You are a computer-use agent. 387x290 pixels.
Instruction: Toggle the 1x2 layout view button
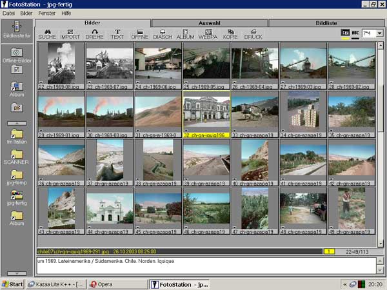(x=345, y=33)
